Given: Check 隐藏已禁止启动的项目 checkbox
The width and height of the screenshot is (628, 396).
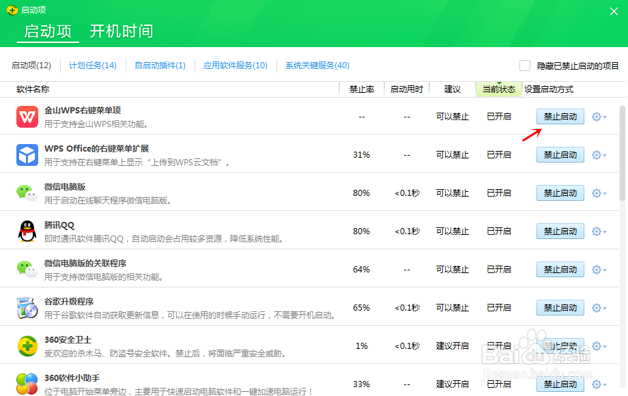Looking at the screenshot, I should [x=524, y=65].
